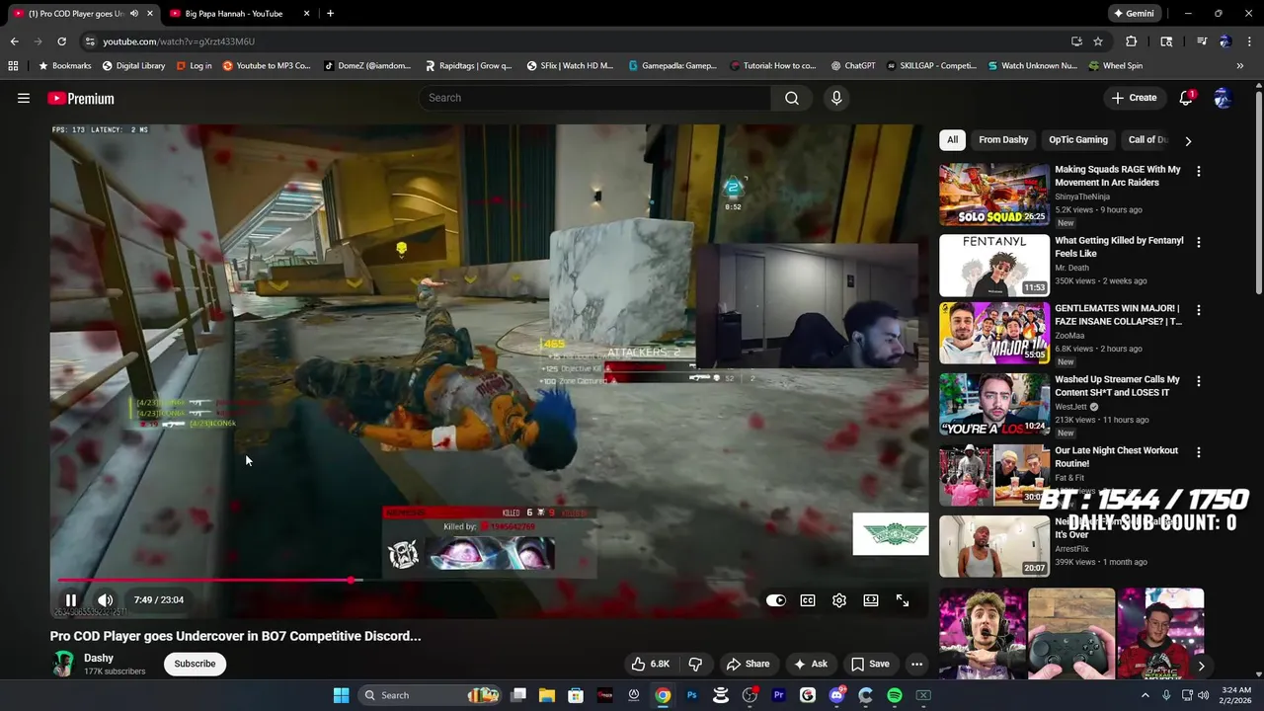Subscribe to the Dashy channel

tap(195, 664)
